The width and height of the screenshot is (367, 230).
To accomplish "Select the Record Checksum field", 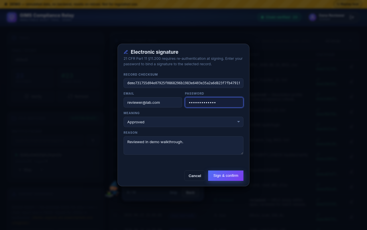I will pos(183,83).
